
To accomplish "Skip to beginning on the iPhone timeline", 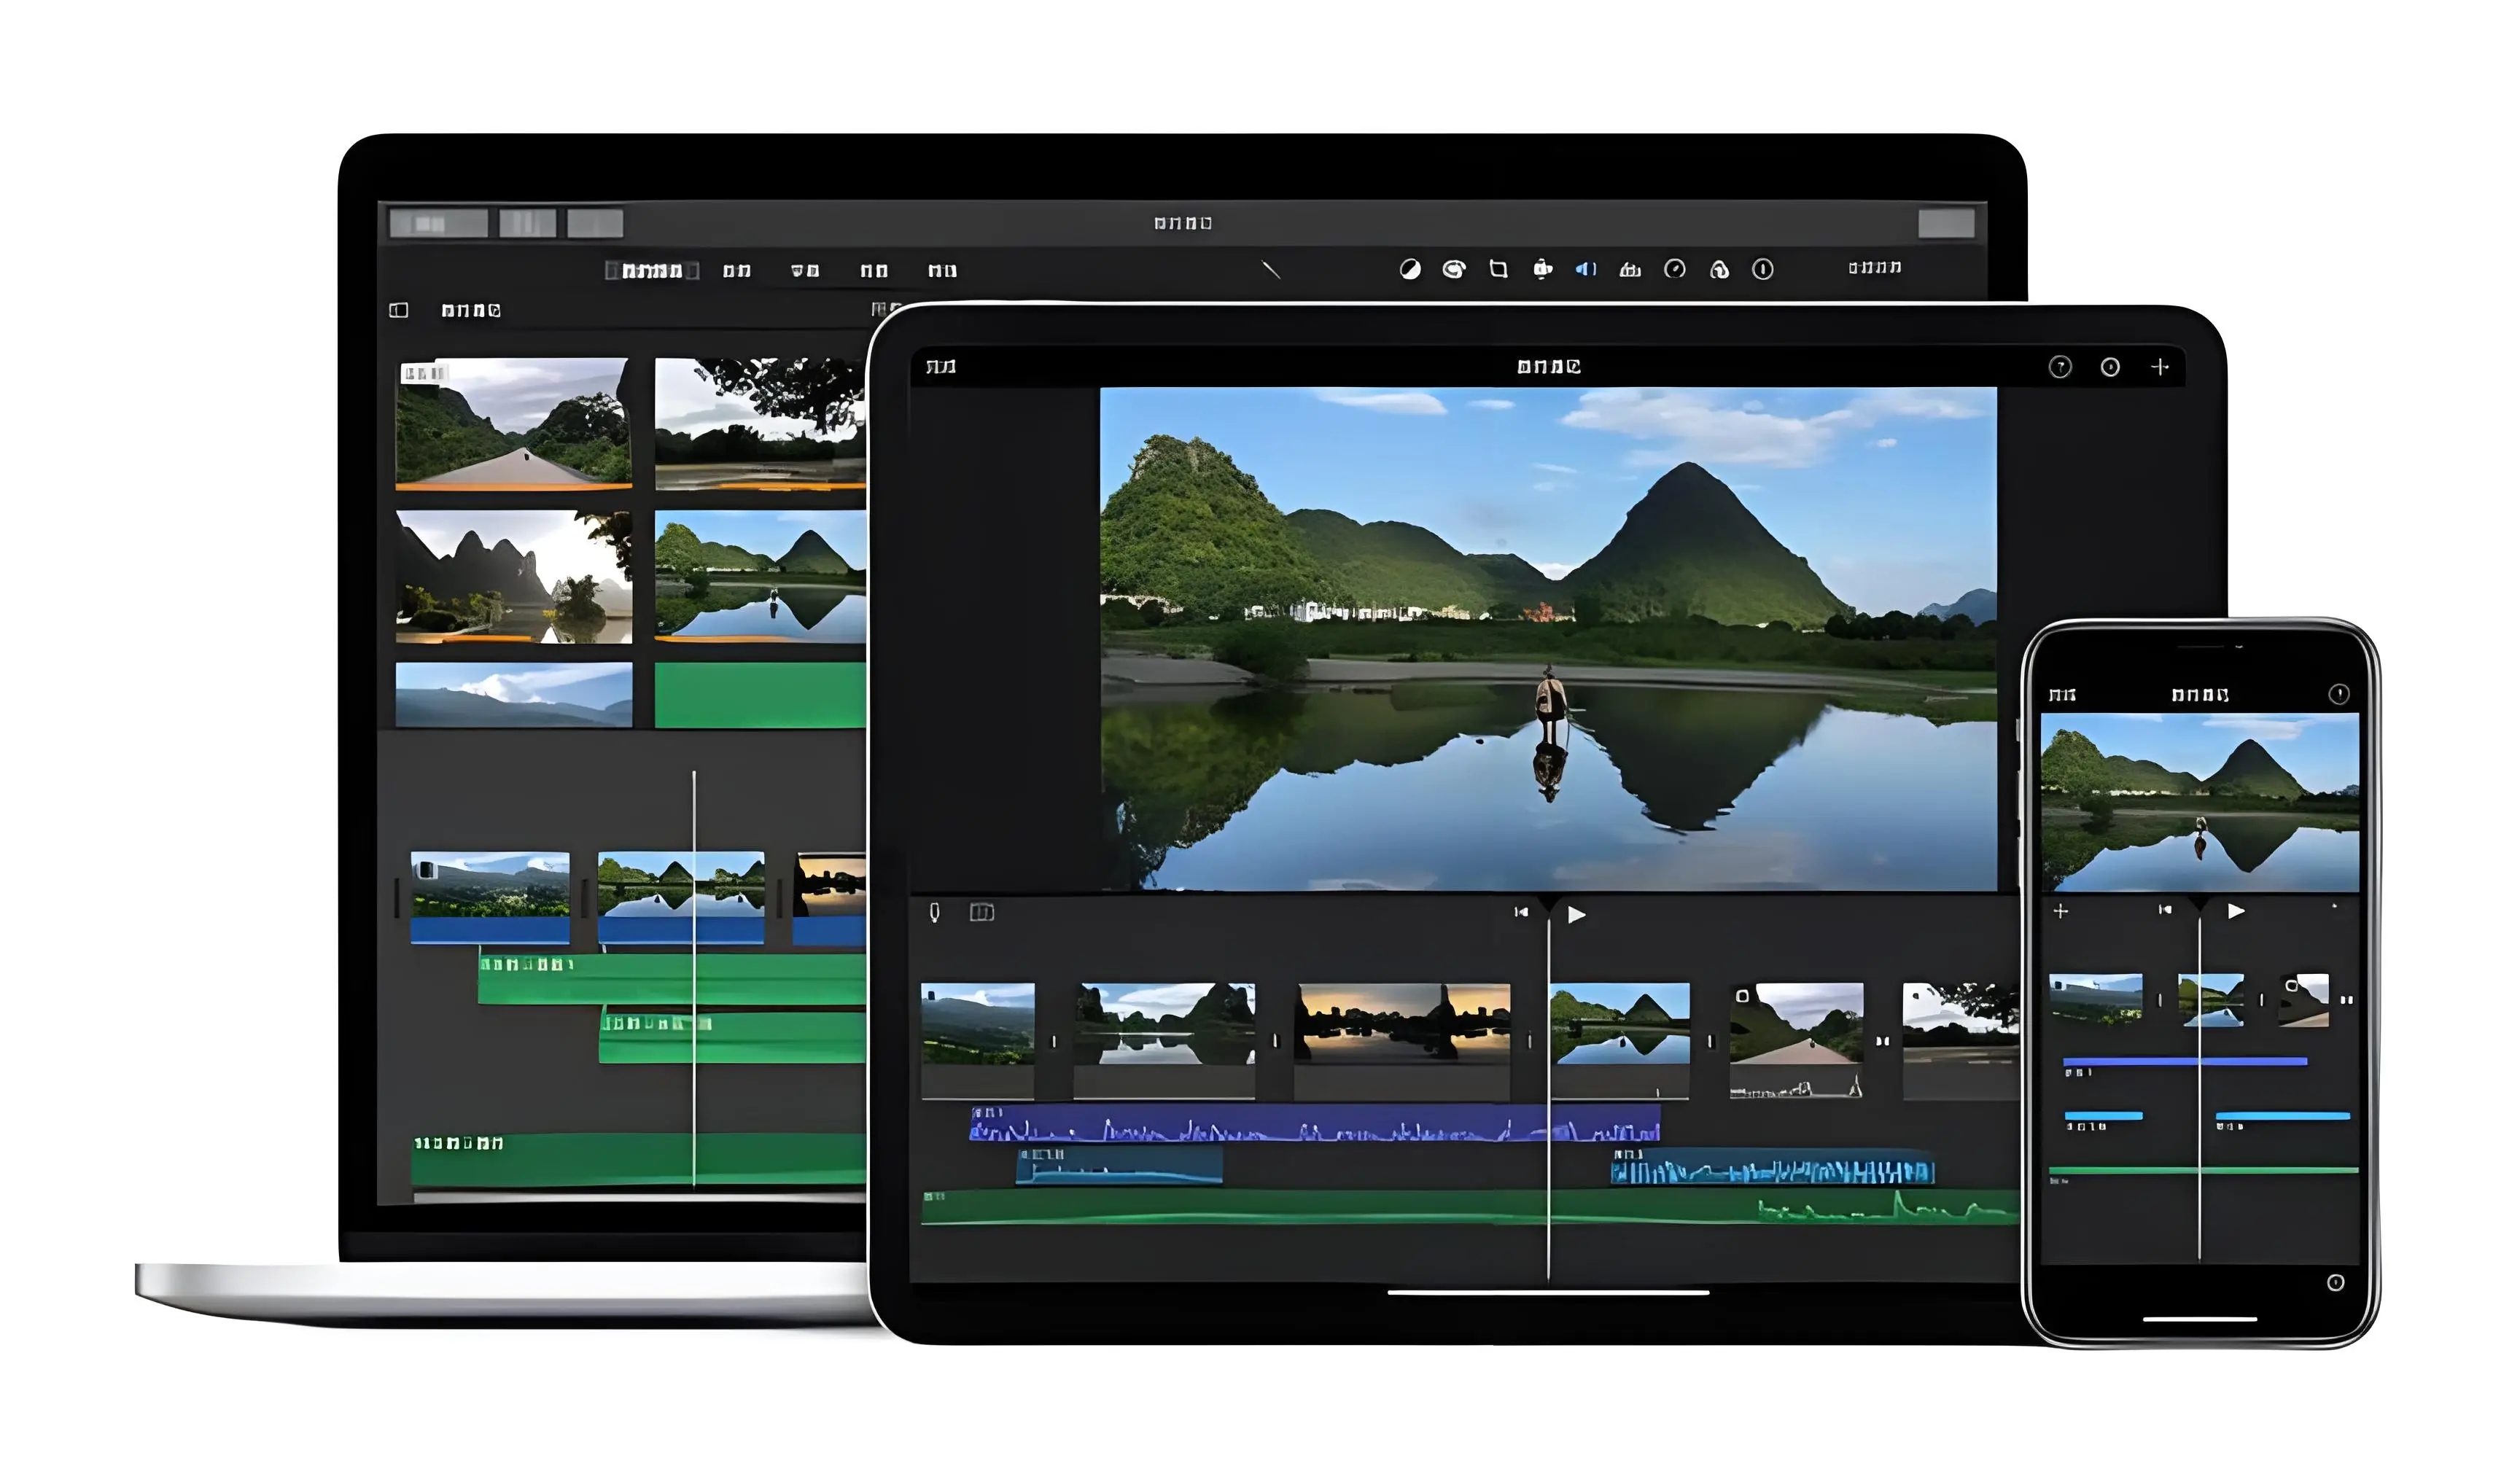I will click(x=2165, y=910).
